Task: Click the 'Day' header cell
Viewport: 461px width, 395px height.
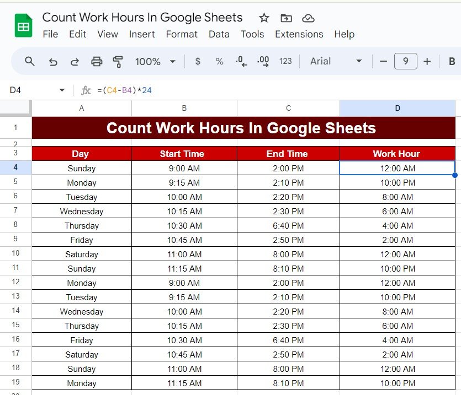Action: 82,154
